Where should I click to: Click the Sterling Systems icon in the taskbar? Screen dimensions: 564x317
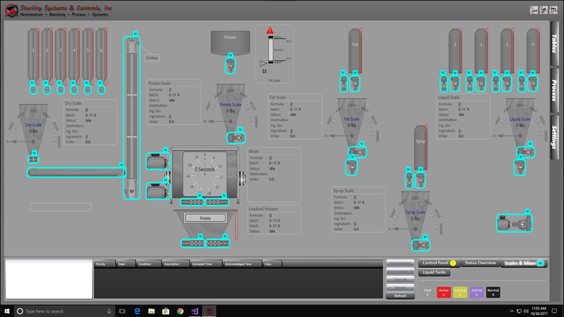[x=209, y=311]
